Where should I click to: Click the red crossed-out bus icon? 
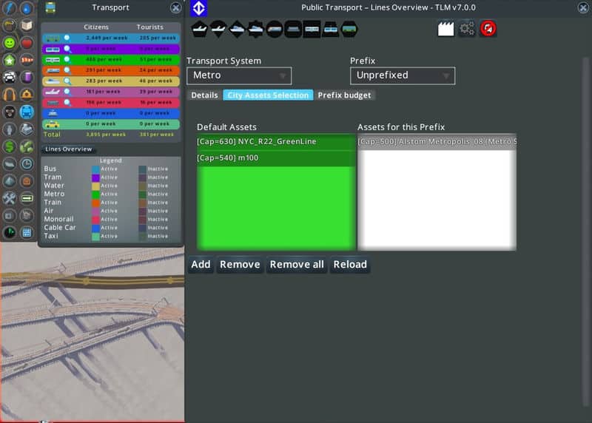tap(488, 28)
